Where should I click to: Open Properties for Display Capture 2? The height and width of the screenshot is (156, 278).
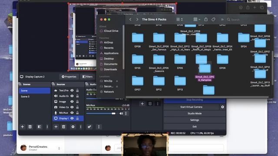point(69,77)
